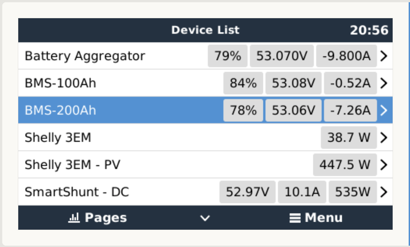Select the SmartShunt - DC device name
The width and height of the screenshot is (410, 247).
77,192
